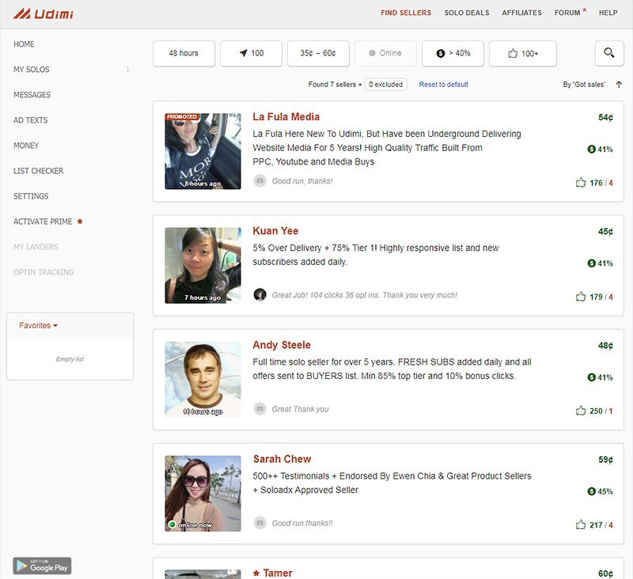Click the '250 / 1' rating count

pos(601,411)
